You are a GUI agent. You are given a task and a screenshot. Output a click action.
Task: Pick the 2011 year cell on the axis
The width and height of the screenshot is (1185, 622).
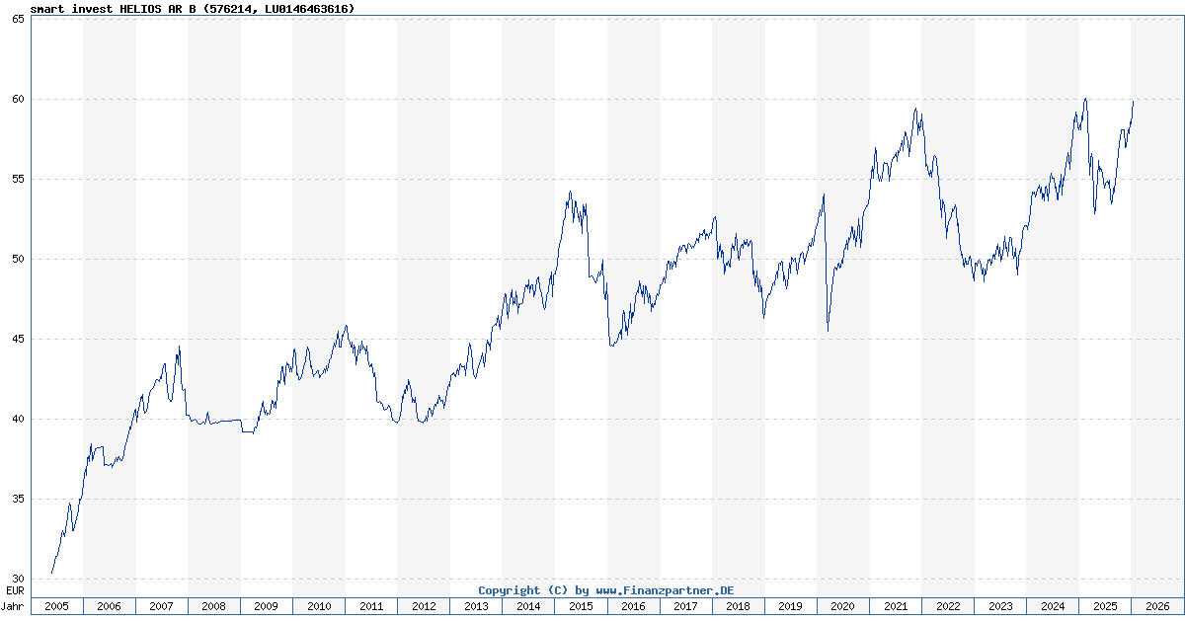[370, 606]
